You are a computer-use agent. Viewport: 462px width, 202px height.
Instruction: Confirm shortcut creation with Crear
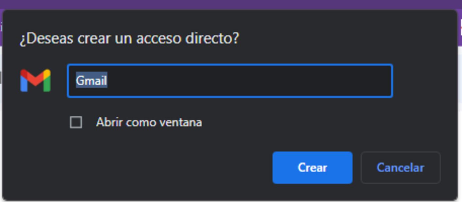point(312,167)
